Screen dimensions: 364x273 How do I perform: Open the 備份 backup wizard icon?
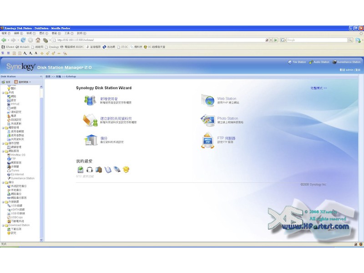pos(91,140)
